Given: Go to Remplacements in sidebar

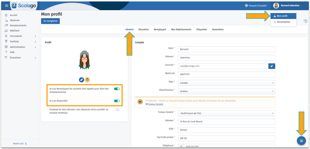Looking at the screenshot, I should coord(18,25).
